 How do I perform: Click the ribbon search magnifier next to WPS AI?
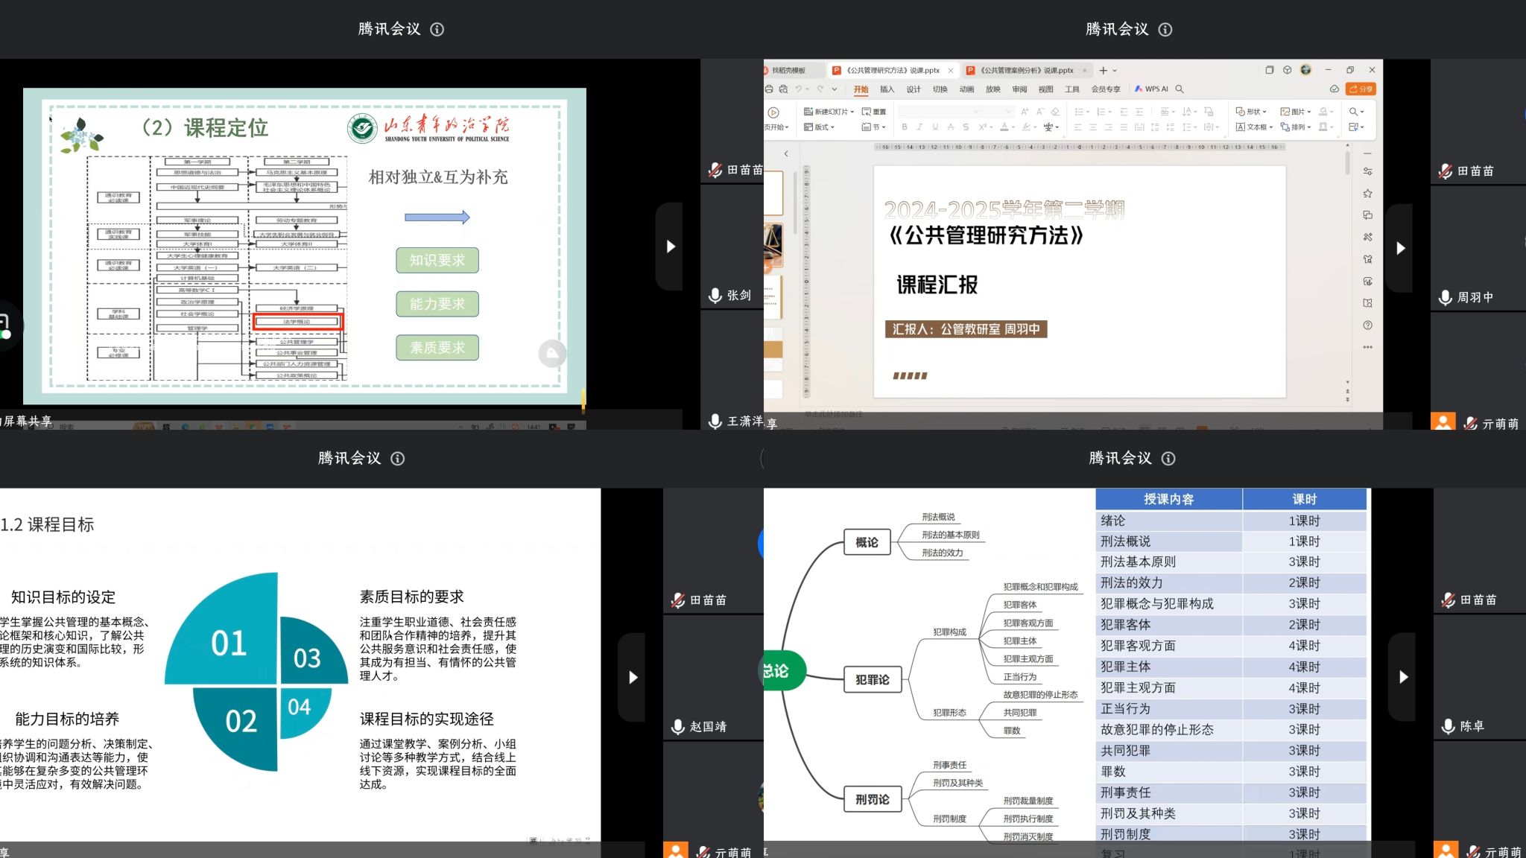(x=1180, y=89)
